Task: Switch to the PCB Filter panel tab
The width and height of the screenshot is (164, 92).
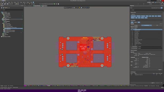Action: 12,86
